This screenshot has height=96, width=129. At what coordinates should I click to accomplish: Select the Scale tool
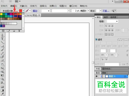(x=2, y=68)
